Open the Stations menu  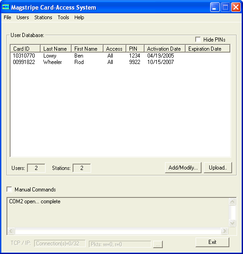43,17
